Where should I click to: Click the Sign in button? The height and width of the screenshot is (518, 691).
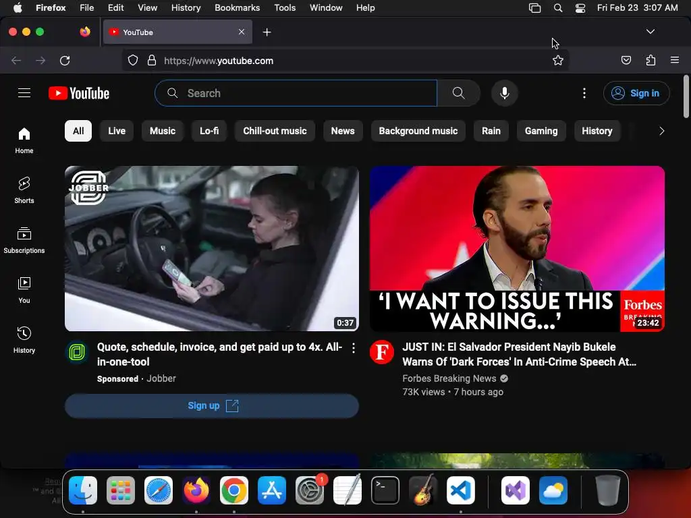[x=636, y=93]
